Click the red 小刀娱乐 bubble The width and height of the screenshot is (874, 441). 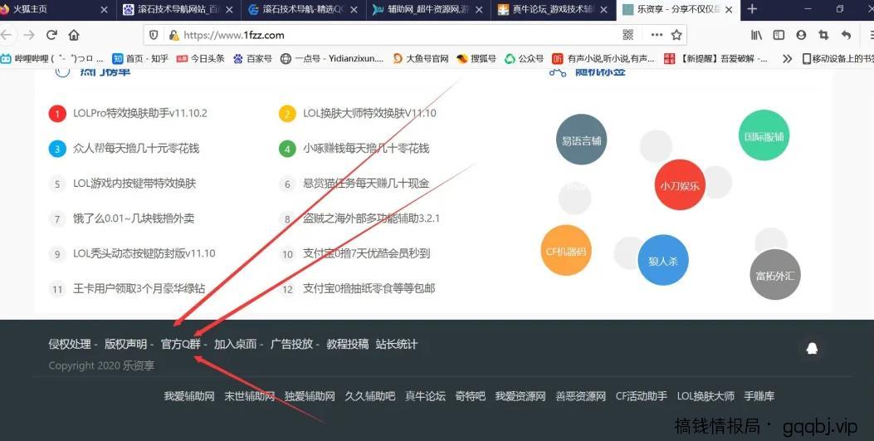[x=680, y=184]
